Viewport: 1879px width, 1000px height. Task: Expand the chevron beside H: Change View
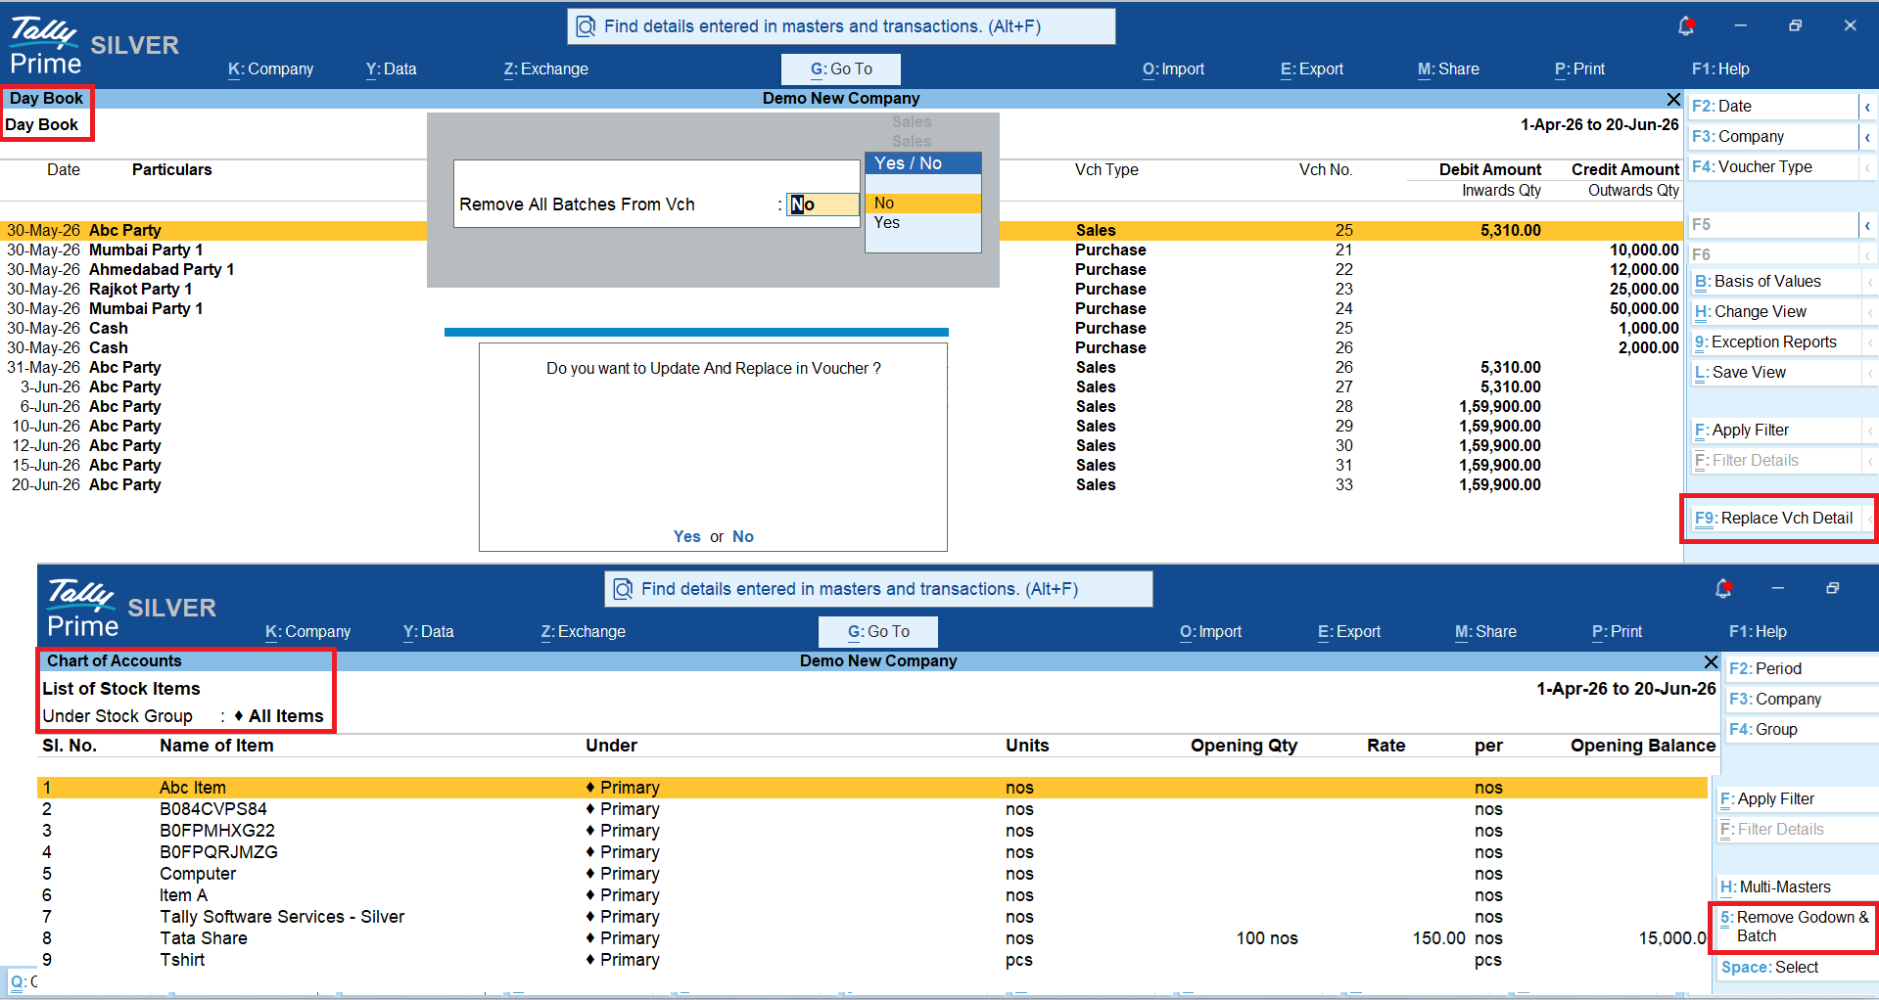tap(1869, 312)
